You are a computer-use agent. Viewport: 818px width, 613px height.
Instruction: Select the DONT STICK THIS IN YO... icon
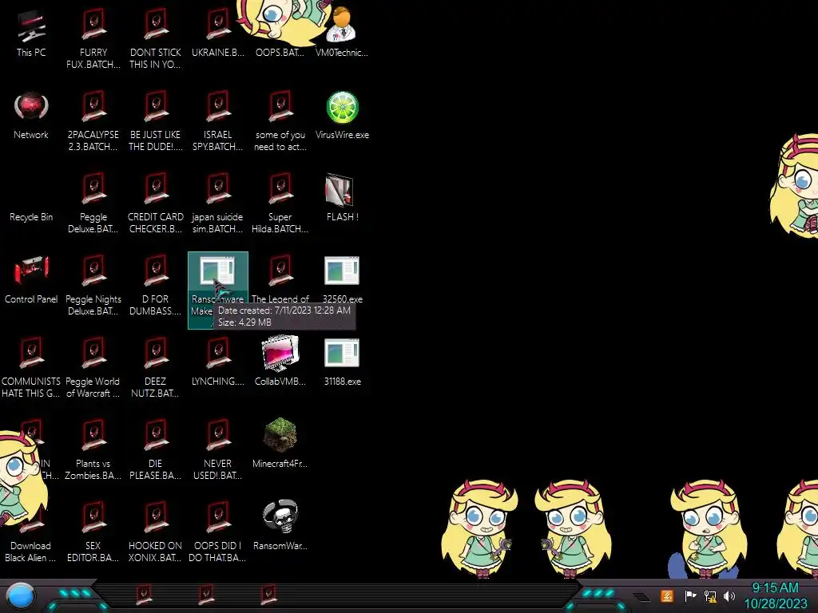point(156,25)
